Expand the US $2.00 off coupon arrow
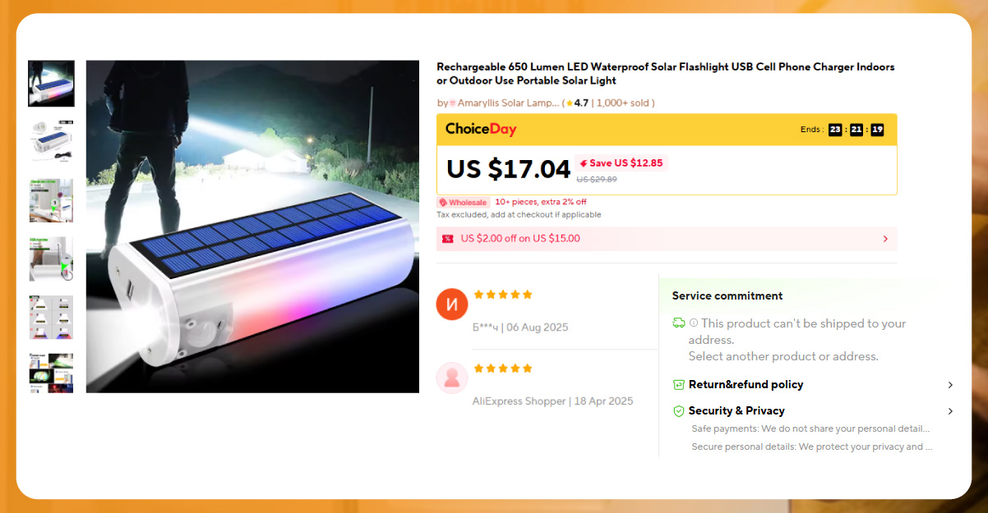Screen dimensions: 988x513 (885, 239)
